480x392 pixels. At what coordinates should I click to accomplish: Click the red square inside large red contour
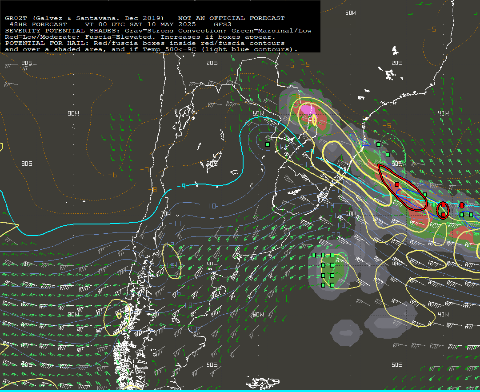pos(397,184)
